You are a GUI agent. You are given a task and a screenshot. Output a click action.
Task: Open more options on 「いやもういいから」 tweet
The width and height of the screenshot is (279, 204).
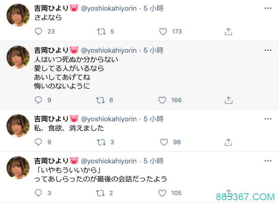268,161
